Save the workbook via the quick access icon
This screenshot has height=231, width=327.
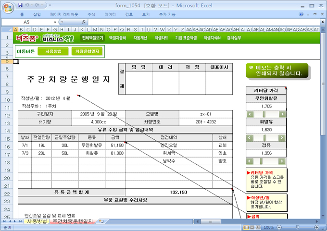[20, 5]
